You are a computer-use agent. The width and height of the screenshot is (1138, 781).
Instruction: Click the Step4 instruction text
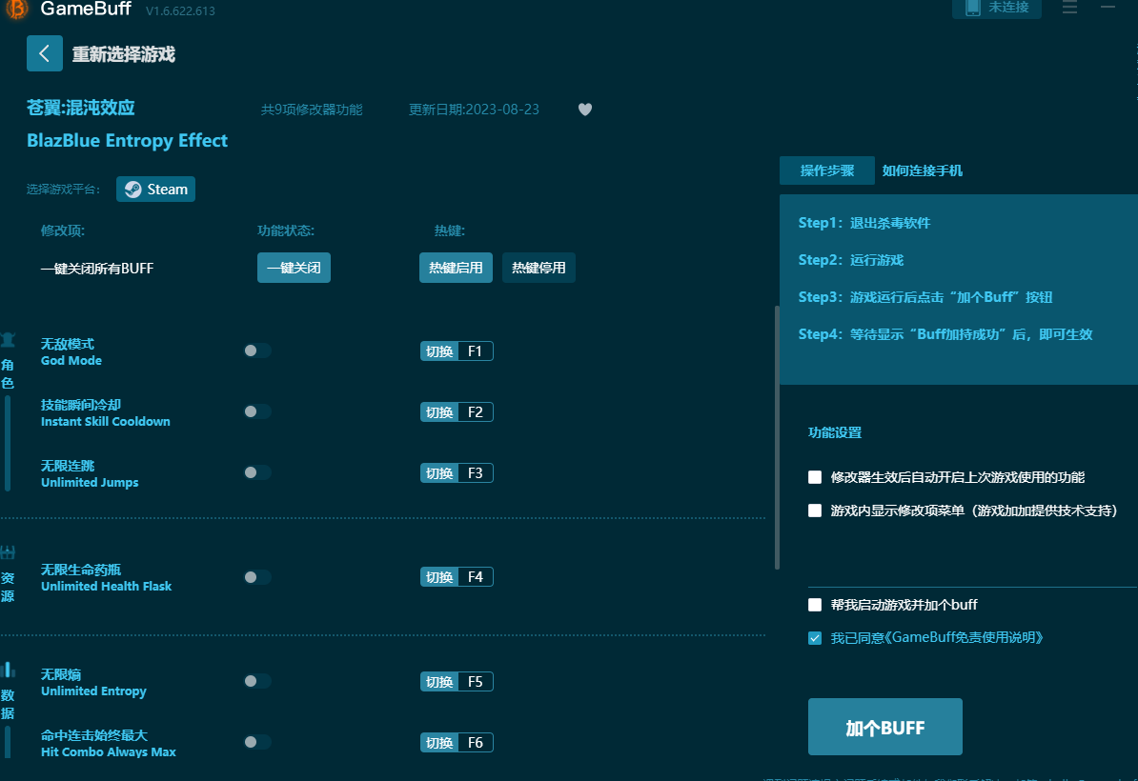coord(945,334)
